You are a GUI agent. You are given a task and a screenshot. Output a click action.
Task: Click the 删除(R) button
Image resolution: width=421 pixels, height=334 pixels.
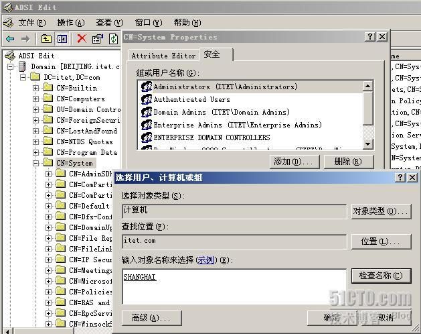pos(348,162)
